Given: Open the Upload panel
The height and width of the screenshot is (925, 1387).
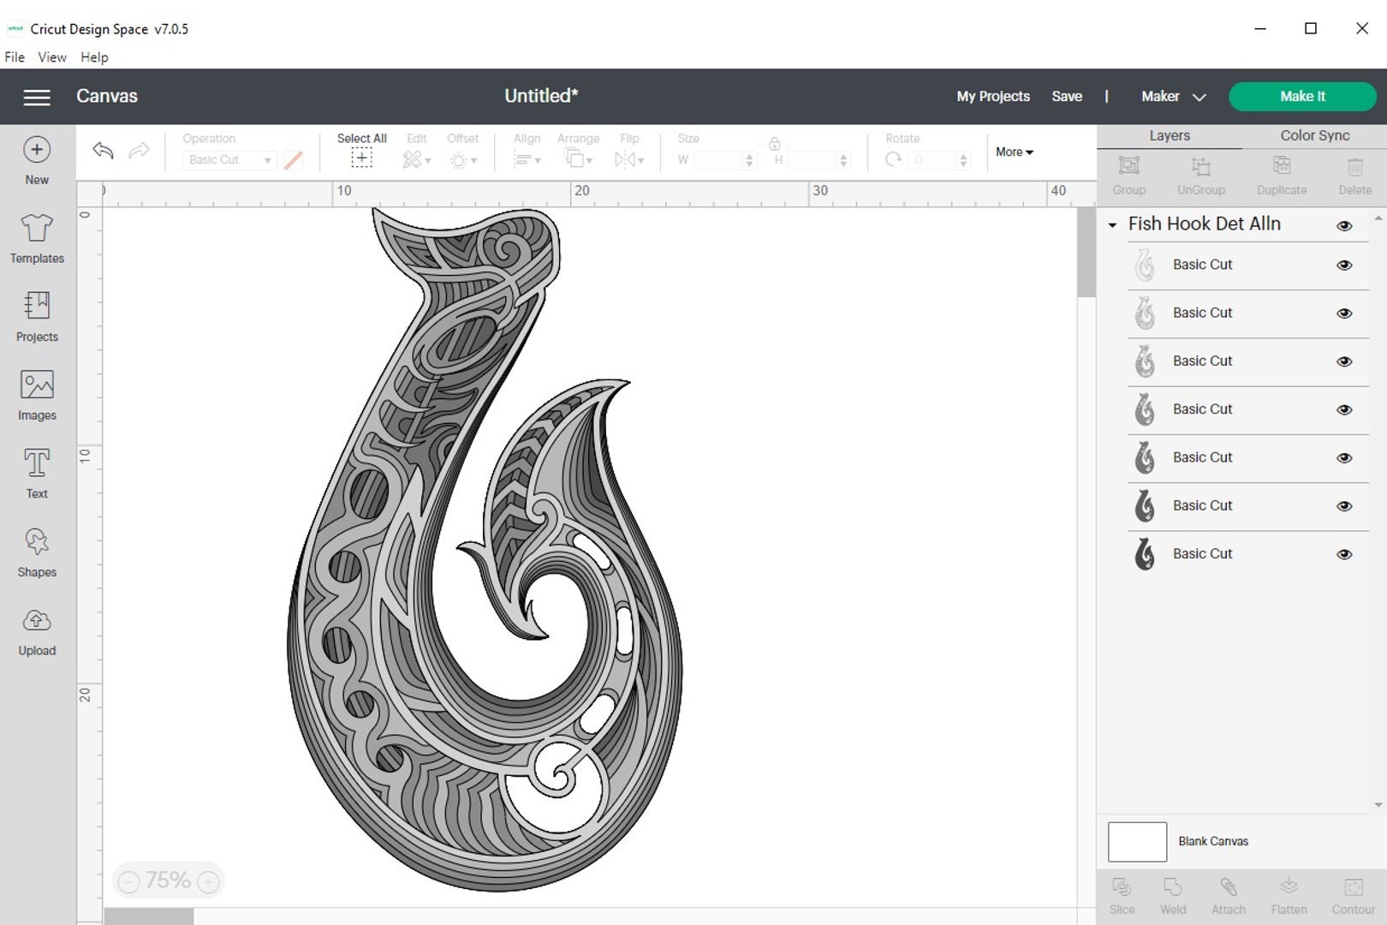Looking at the screenshot, I should [36, 631].
